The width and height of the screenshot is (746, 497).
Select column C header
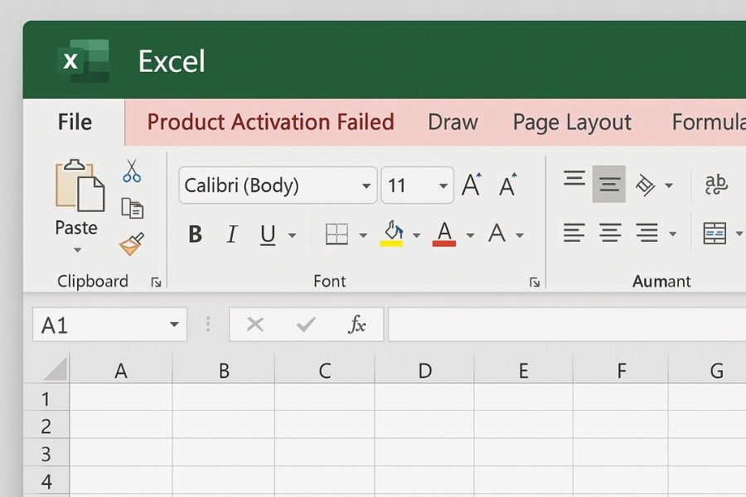pyautogui.click(x=325, y=370)
